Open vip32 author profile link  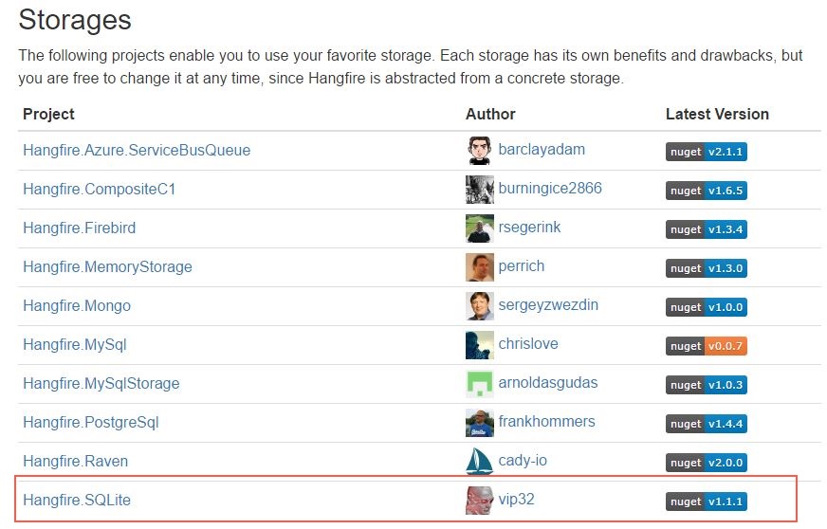coord(516,499)
